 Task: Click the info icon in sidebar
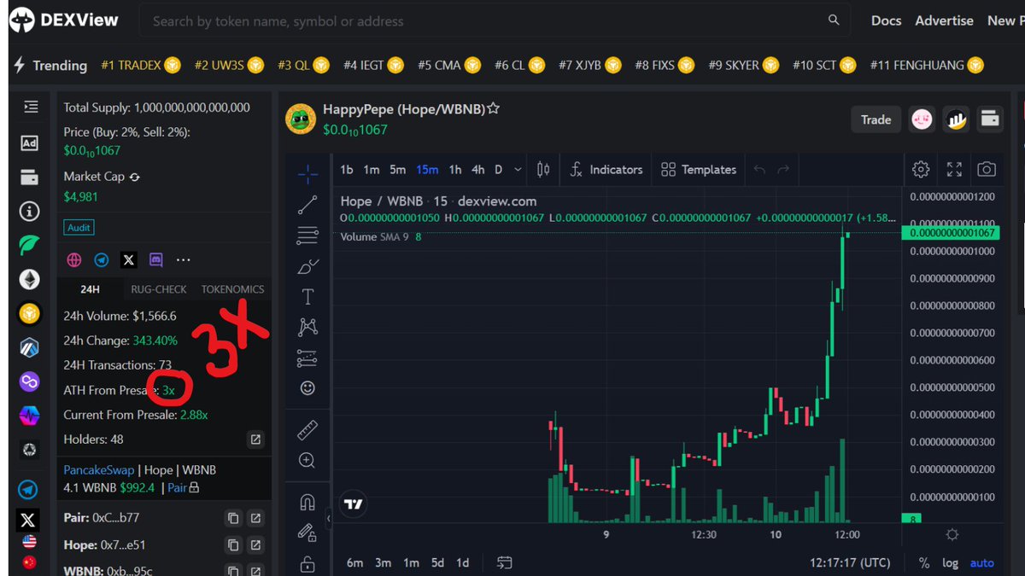30,211
